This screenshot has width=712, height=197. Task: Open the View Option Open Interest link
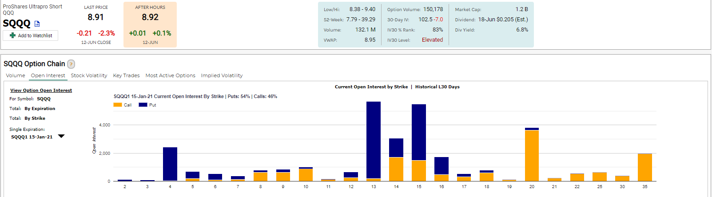pyautogui.click(x=41, y=91)
